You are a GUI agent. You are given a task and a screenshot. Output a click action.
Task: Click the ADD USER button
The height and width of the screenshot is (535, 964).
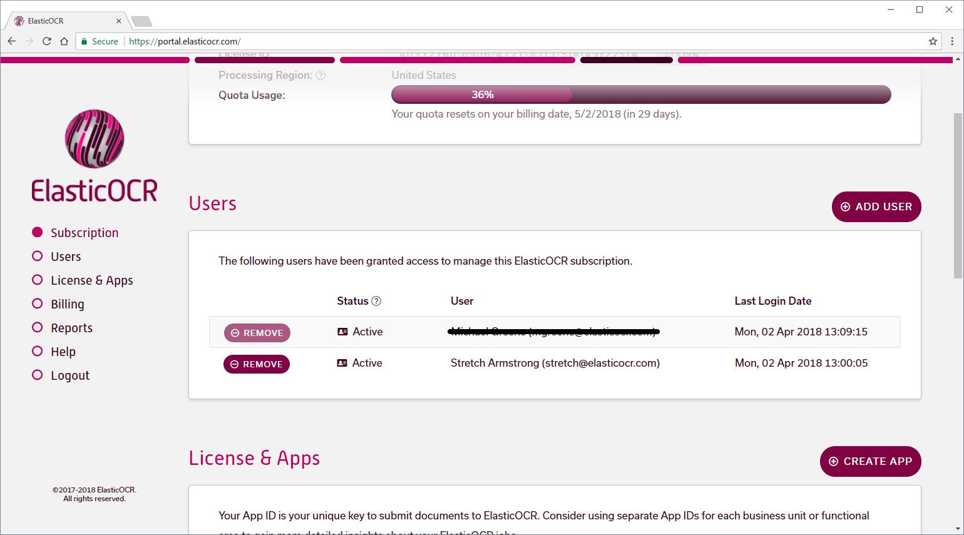[876, 206]
